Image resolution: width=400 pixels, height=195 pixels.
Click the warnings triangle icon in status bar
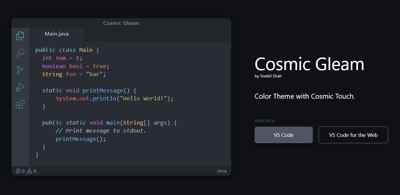(29, 171)
